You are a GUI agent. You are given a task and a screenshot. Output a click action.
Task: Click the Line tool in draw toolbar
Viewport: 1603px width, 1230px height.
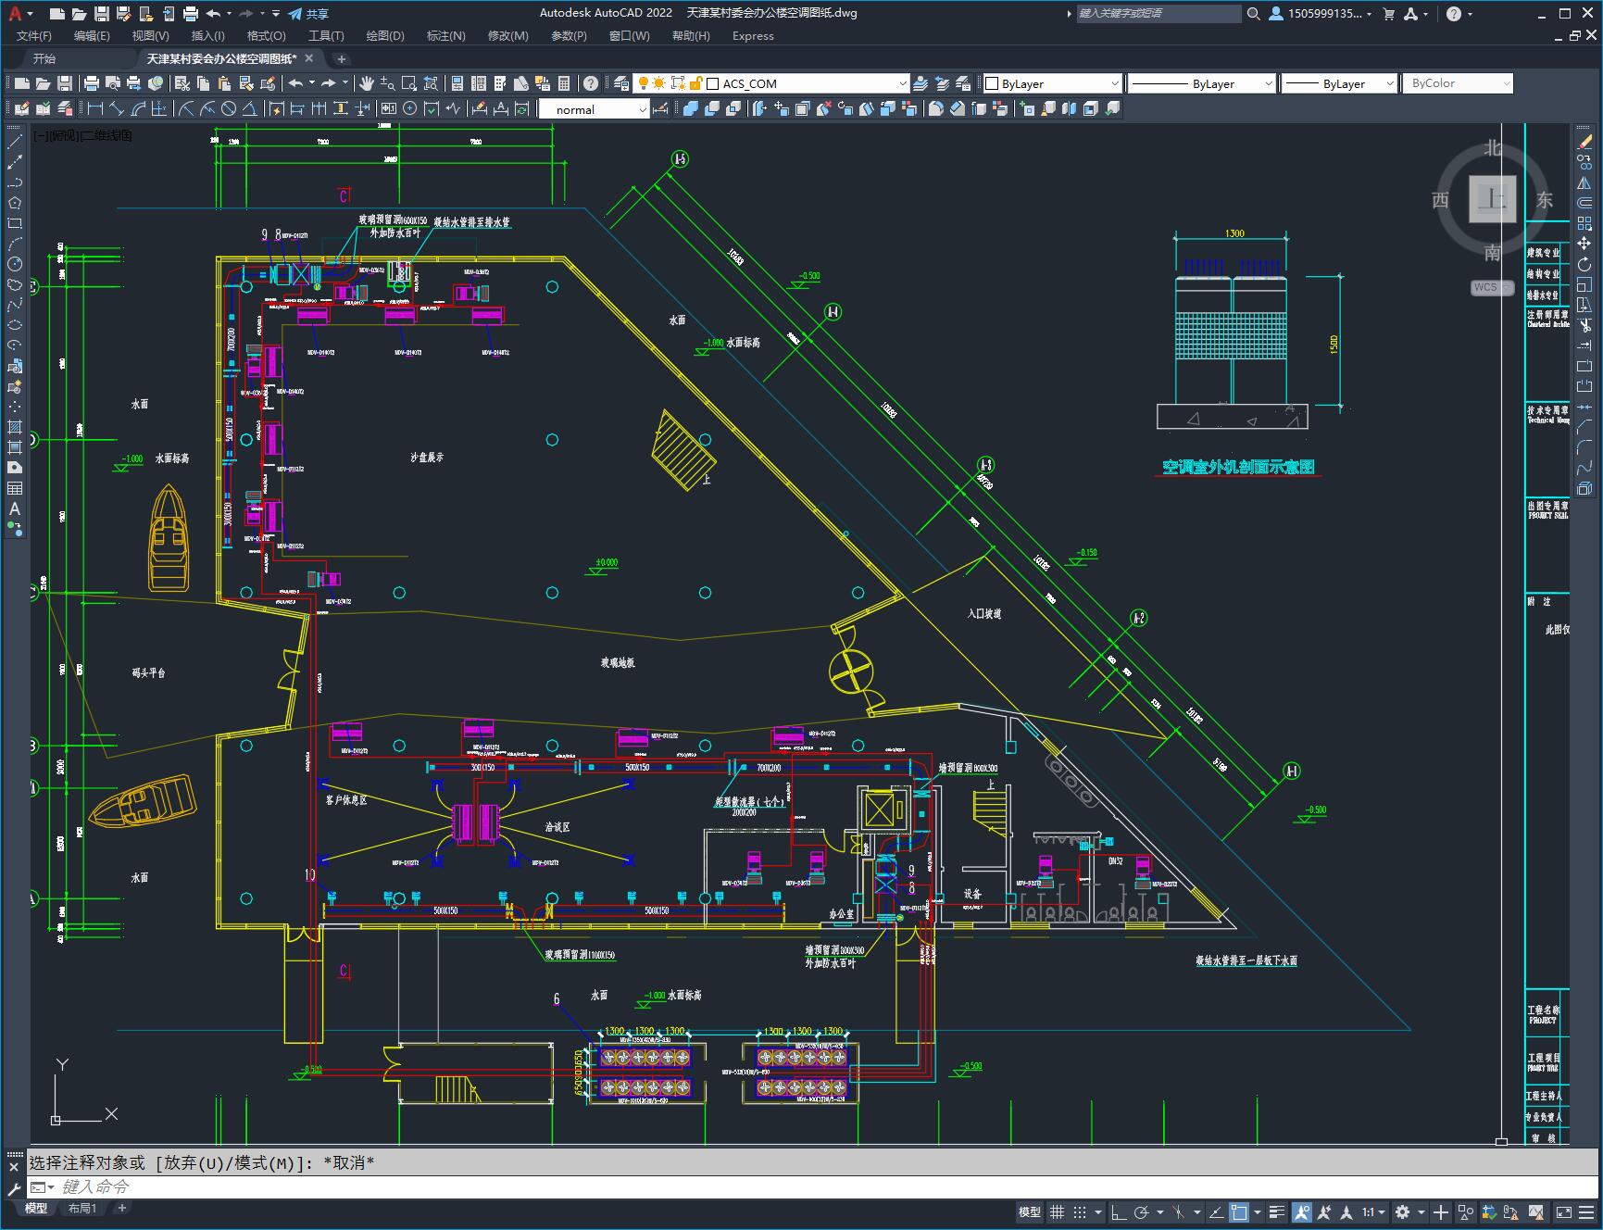coord(15,142)
